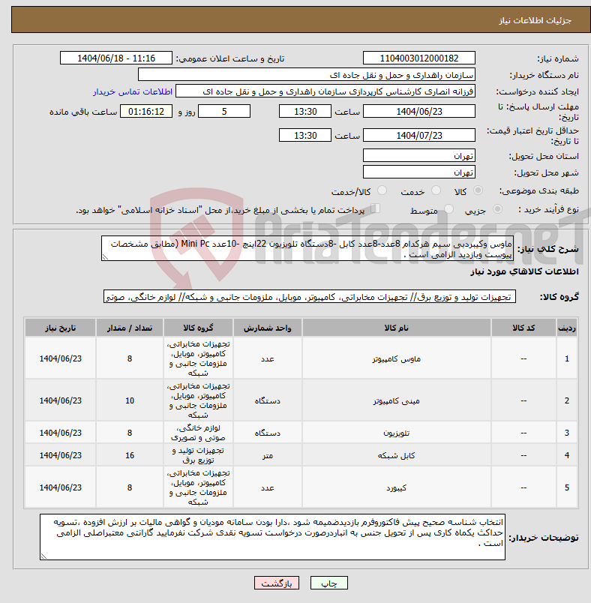Image resolution: width=591 pixels, height=603 pixels.
Task: Click the لوازم خانگی، صوتی و تصویری group cell
Action: point(198,433)
